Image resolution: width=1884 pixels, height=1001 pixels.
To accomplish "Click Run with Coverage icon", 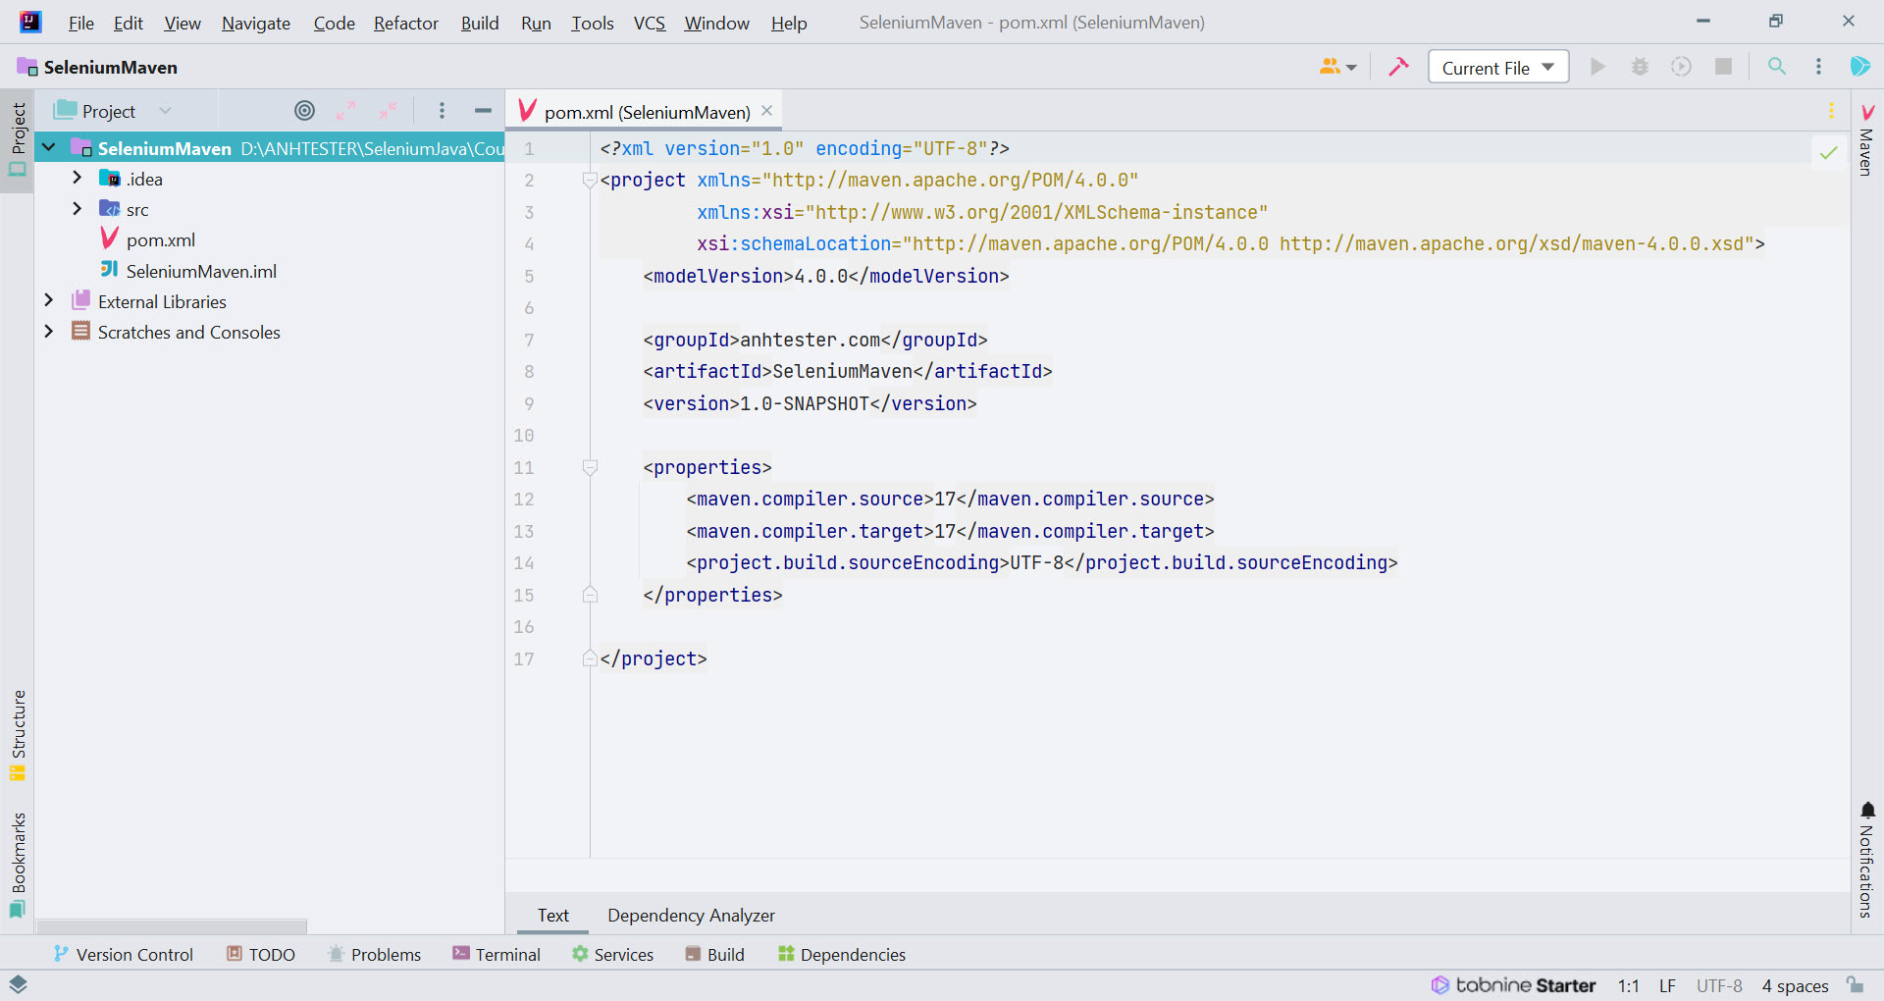I will (1681, 67).
